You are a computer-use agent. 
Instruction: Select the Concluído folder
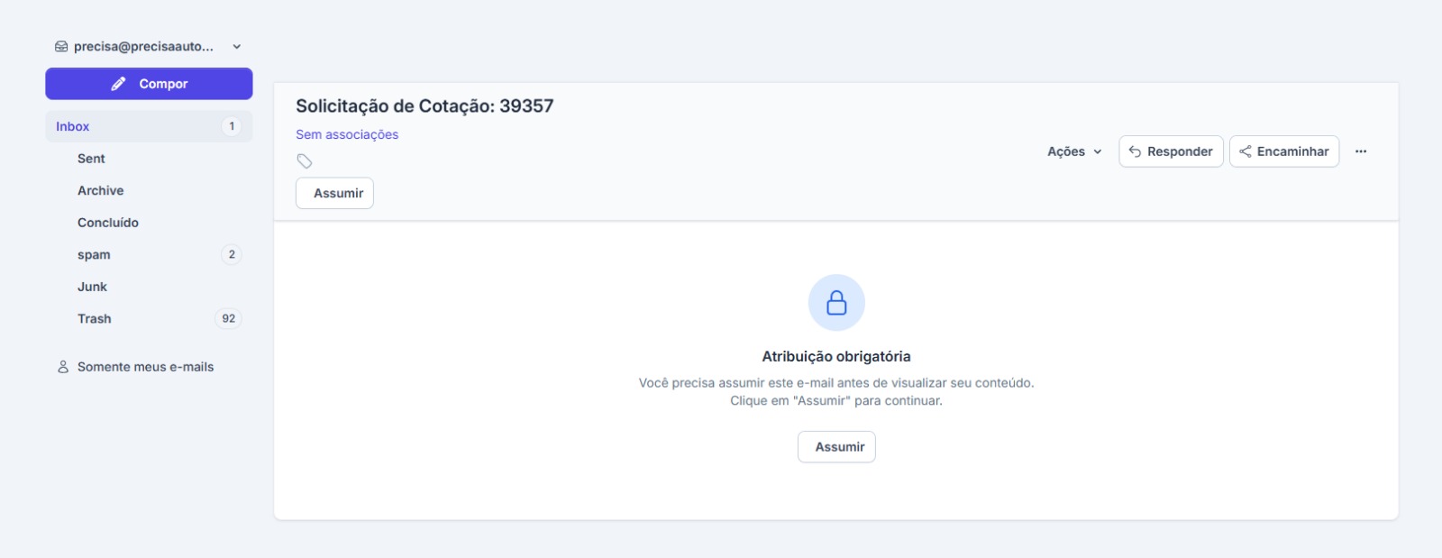pyautogui.click(x=108, y=223)
